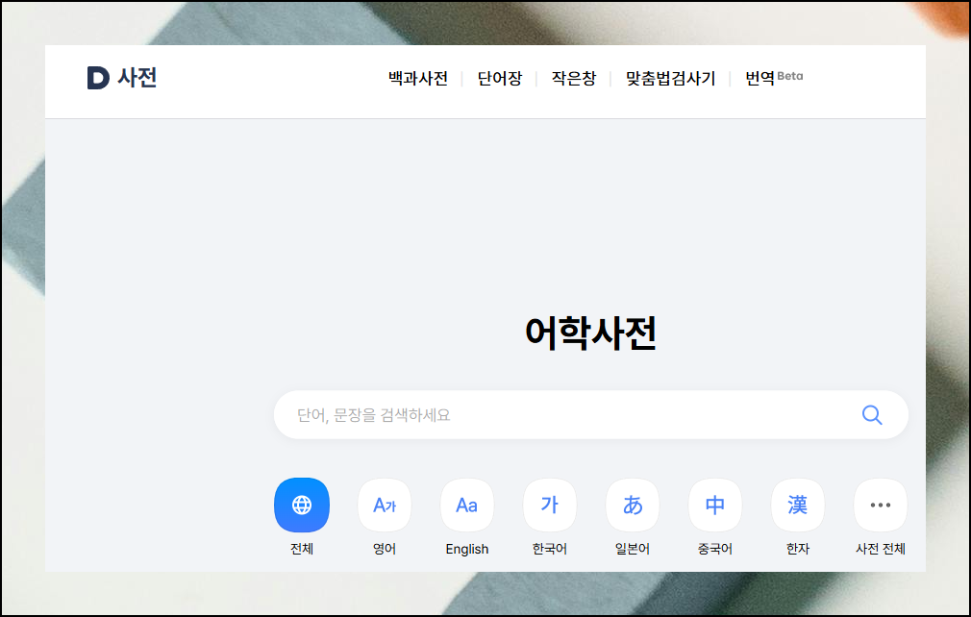Select the 일본어 あ dictionary icon
This screenshot has width=971, height=617.
[633, 505]
